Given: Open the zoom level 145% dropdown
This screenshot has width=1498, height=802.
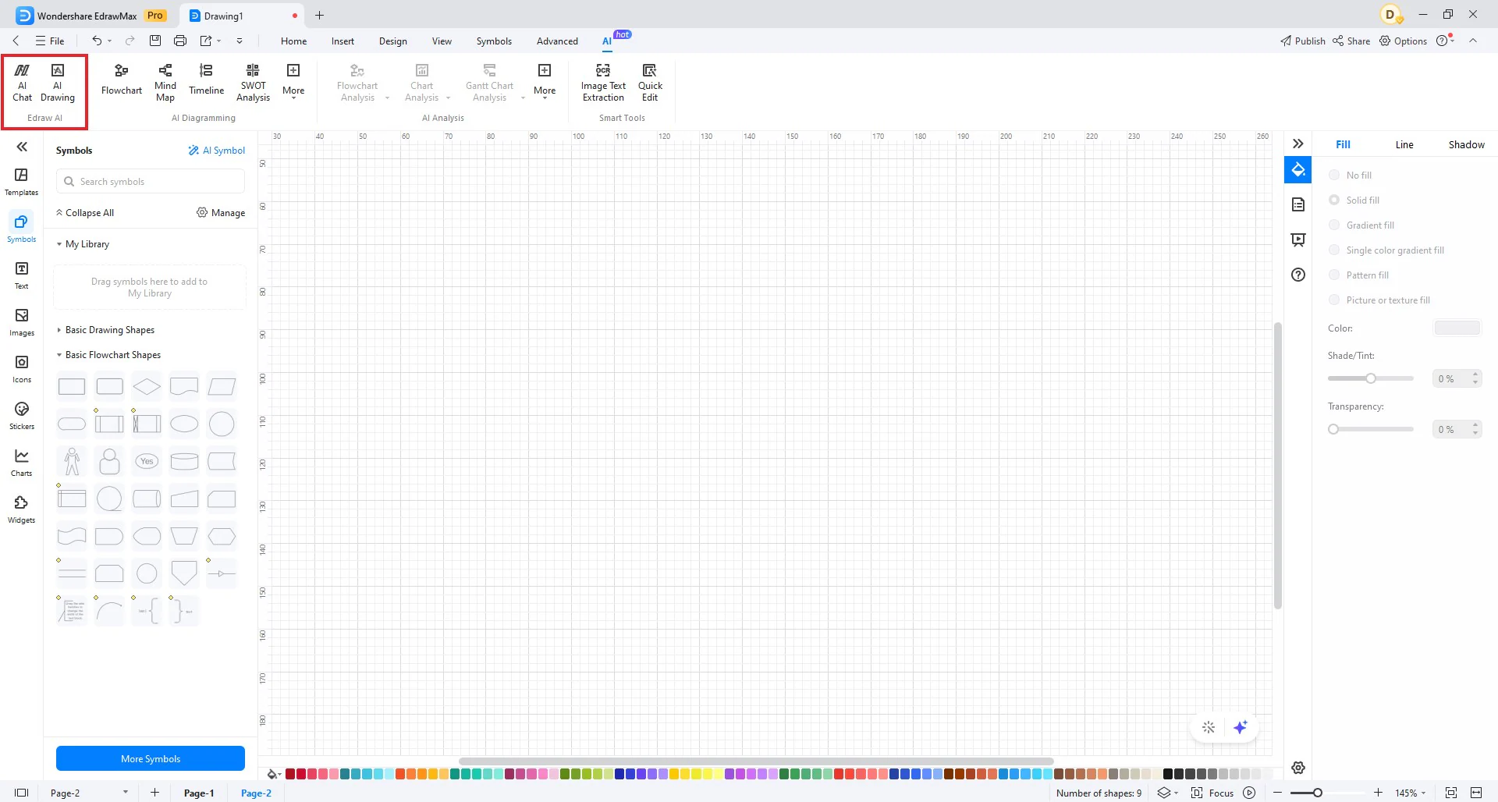Looking at the screenshot, I should click(x=1411, y=793).
